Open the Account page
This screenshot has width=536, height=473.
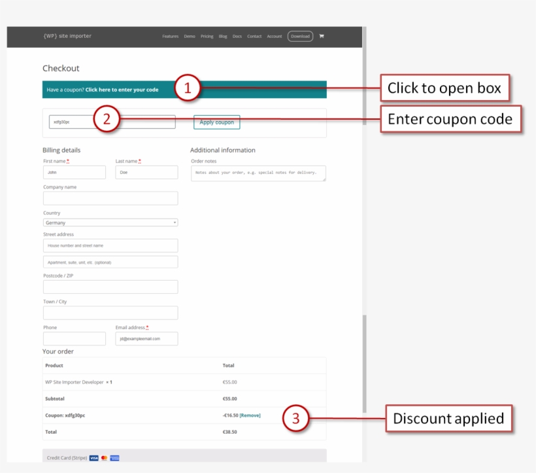[275, 36]
